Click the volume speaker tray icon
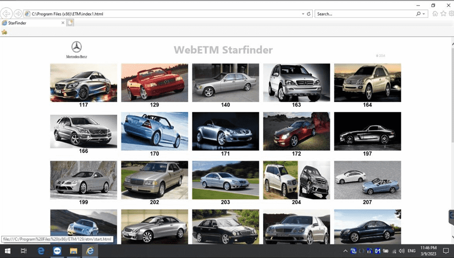 401,251
